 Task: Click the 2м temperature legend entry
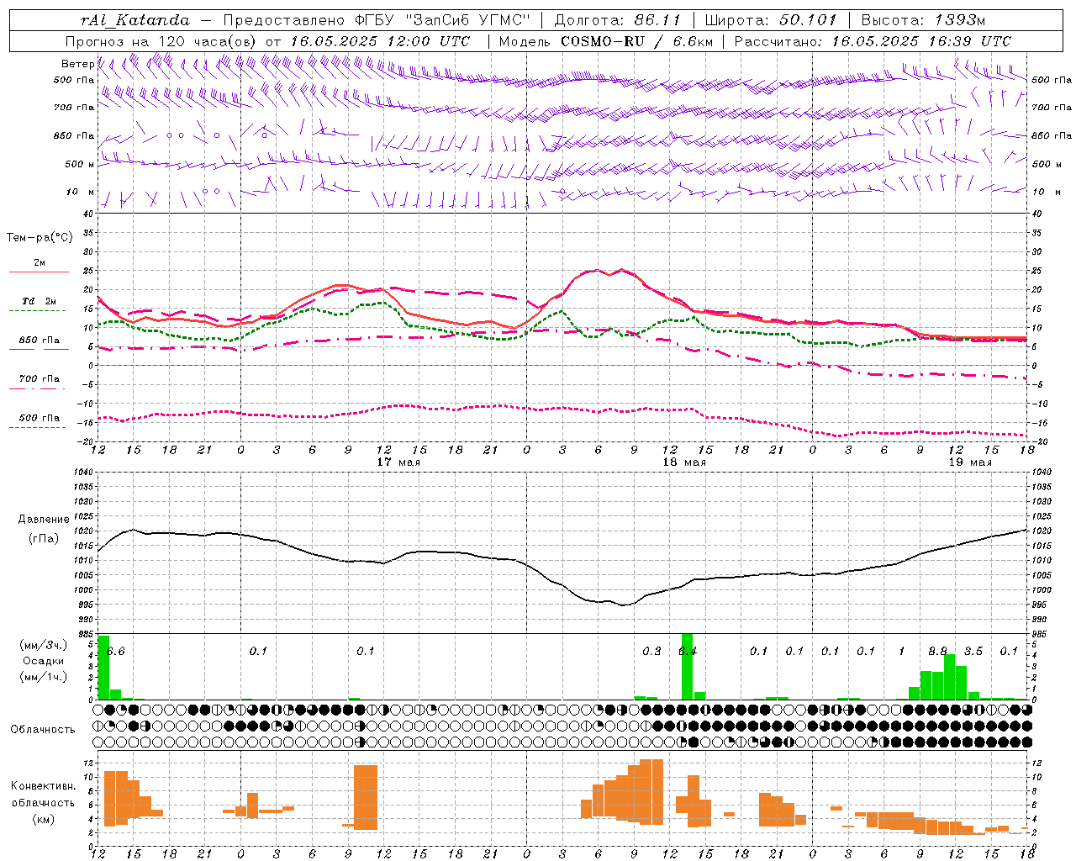[x=40, y=262]
